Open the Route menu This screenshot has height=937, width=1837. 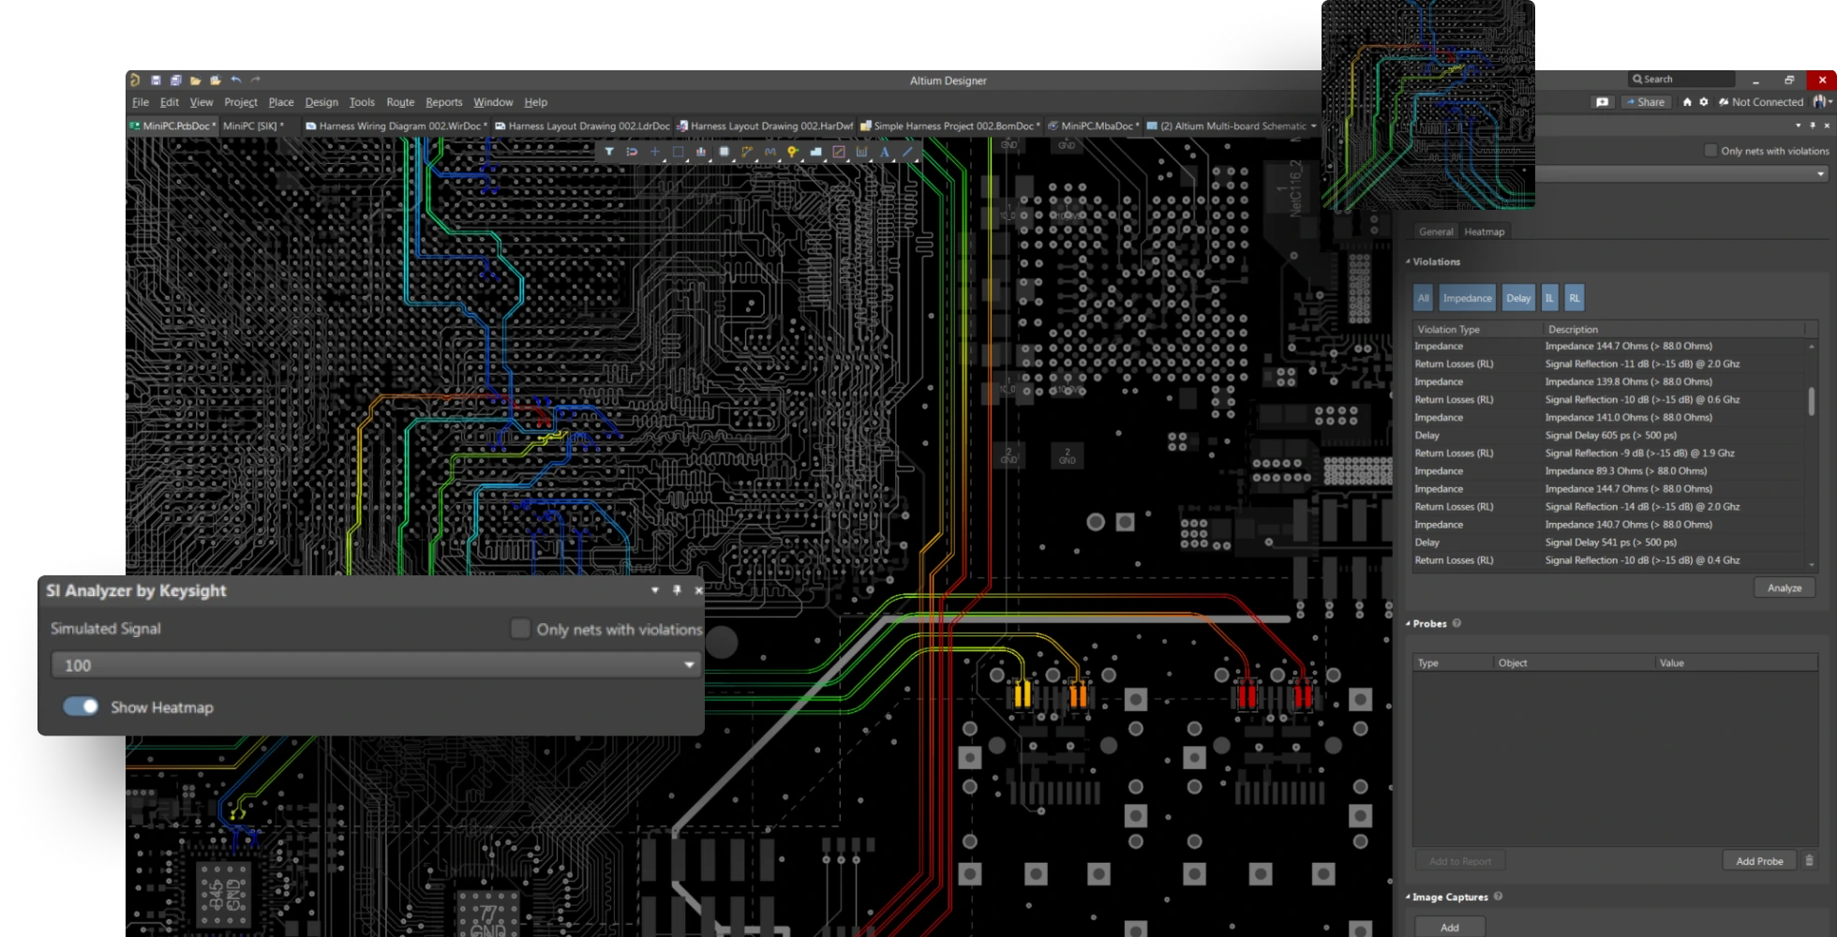400,102
